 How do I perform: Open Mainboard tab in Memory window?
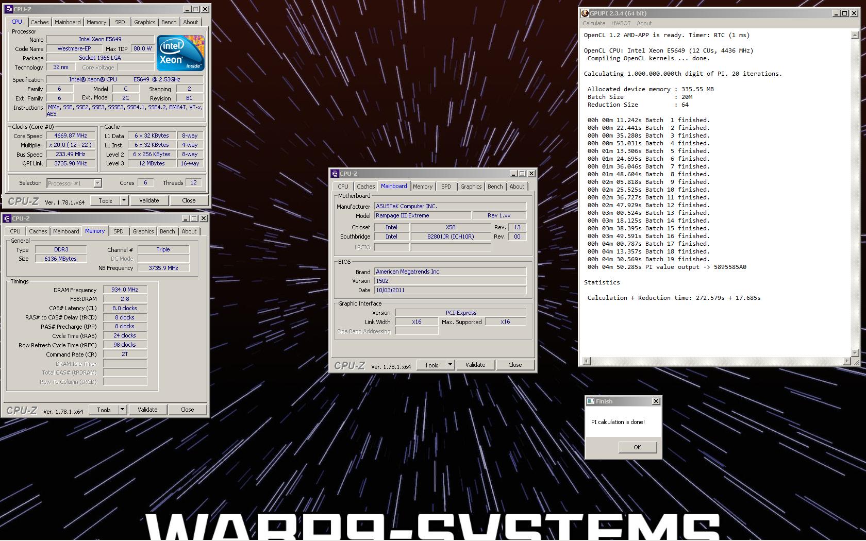point(66,231)
